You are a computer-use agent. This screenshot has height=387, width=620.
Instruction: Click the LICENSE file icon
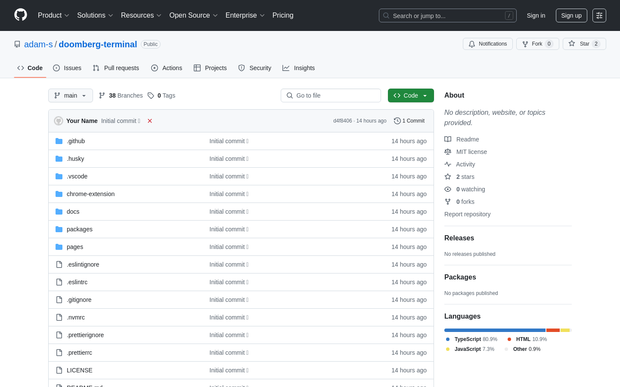(x=59, y=370)
